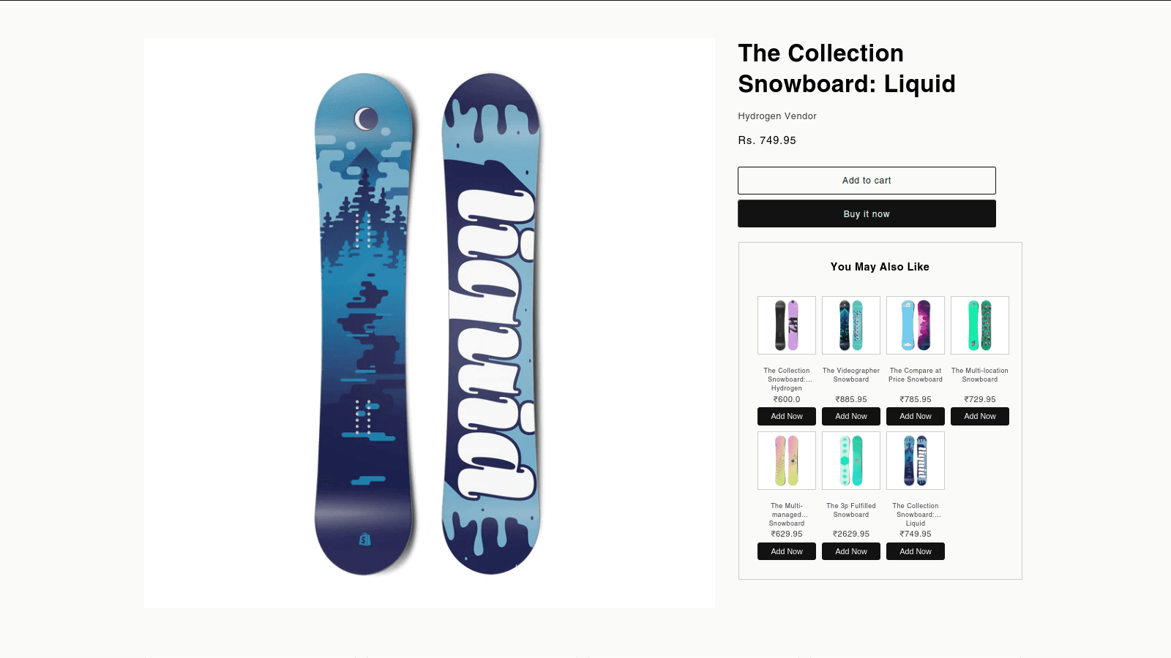Add the ₹629.95 Multi-managed Snowboard now
Viewport: 1171px width, 658px height.
point(787,551)
